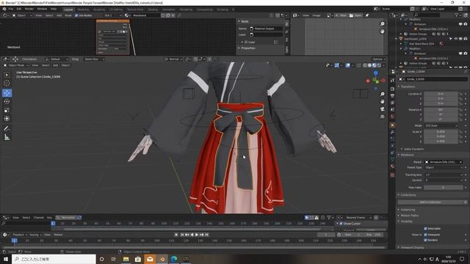Image resolution: width=470 pixels, height=264 pixels.
Task: Click the zoom magnifier in image editor
Action: pyautogui.click(x=383, y=24)
